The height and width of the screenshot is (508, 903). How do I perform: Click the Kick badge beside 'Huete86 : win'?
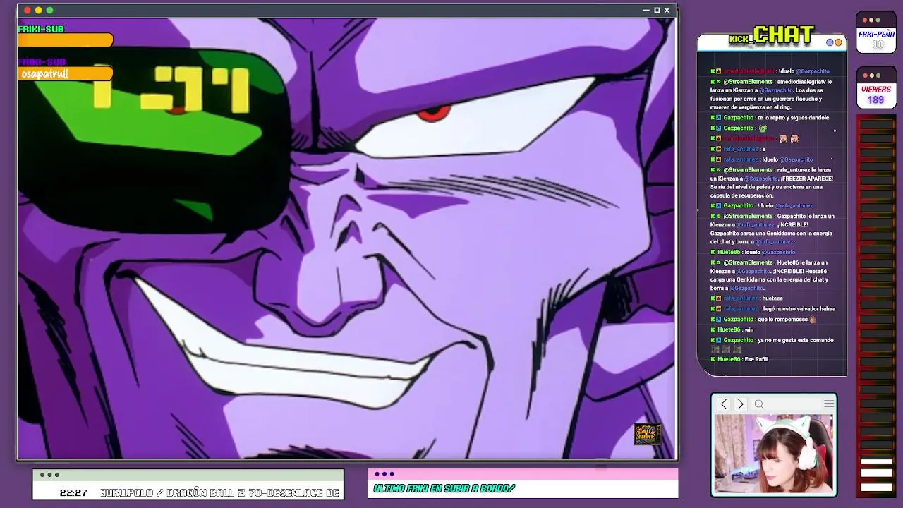coord(713,329)
